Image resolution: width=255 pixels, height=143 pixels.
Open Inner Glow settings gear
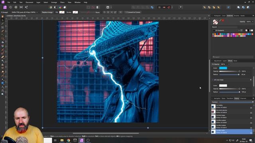251,80
